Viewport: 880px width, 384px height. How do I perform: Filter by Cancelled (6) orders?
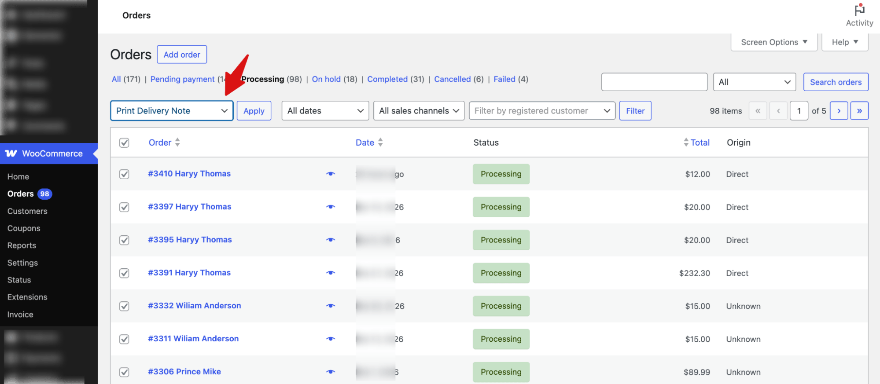(x=459, y=79)
